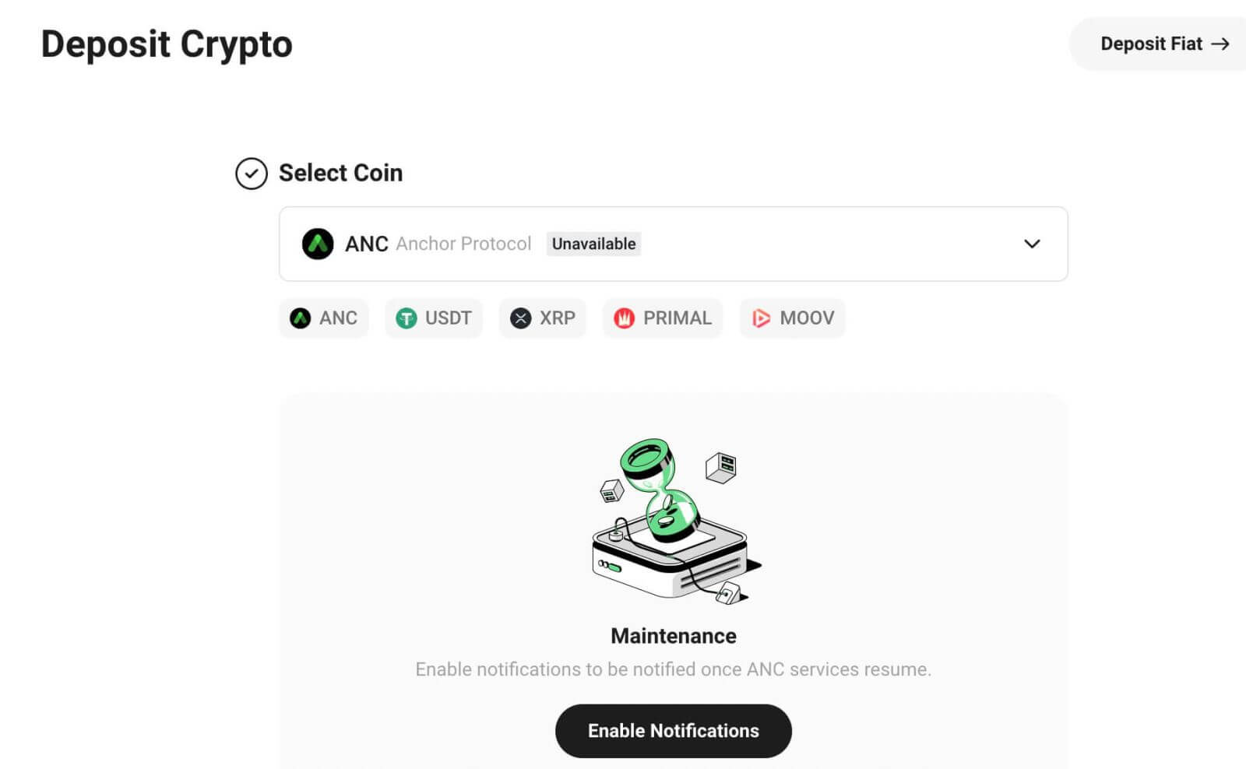
Task: Click the arrow icon on Deposit Fiat
Action: [1219, 44]
